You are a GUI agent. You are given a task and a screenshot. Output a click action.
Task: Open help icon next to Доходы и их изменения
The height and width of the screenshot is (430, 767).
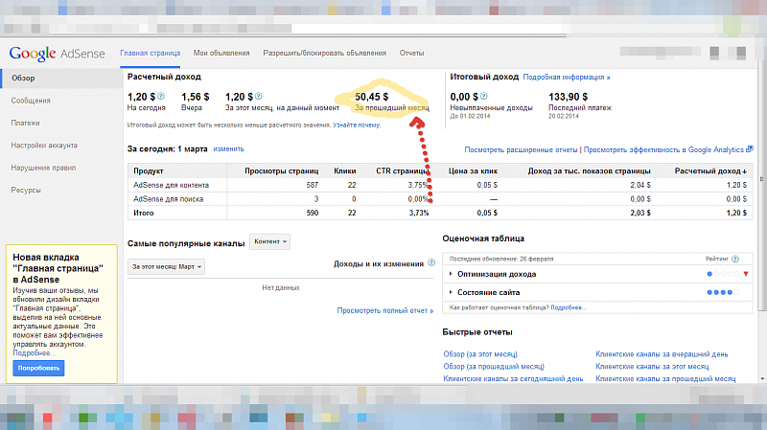431,263
